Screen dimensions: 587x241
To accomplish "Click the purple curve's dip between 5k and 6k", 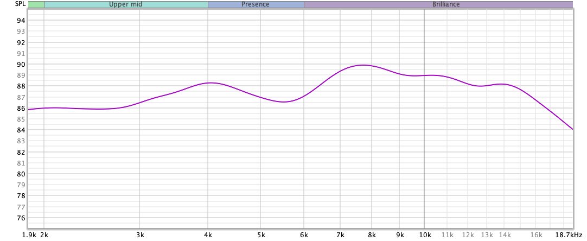I will 285,102.
